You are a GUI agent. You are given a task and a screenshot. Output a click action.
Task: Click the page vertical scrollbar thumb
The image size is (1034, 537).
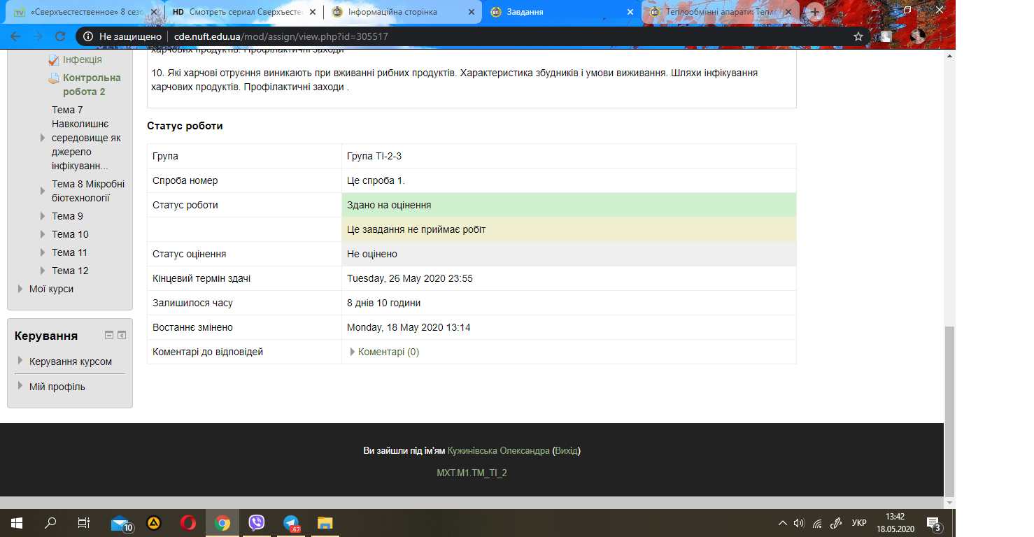point(949,409)
